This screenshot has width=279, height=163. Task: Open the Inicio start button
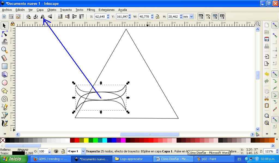(14, 159)
